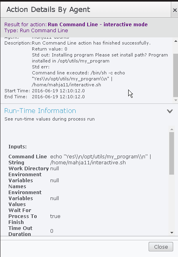Close the dialog with the X icon
178x257 pixels.
pos(175,10)
